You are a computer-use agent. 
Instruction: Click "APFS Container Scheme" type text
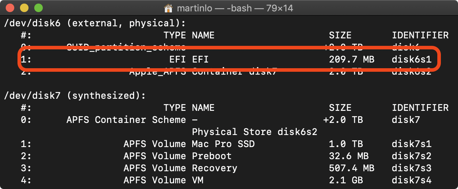126,120
